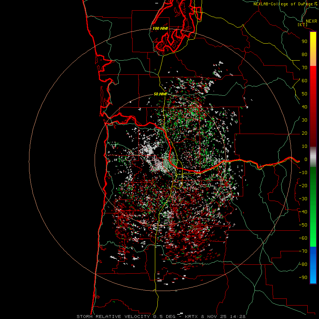Select the 50 NMI range ring label
This screenshot has height=319, width=319.
click(x=160, y=94)
